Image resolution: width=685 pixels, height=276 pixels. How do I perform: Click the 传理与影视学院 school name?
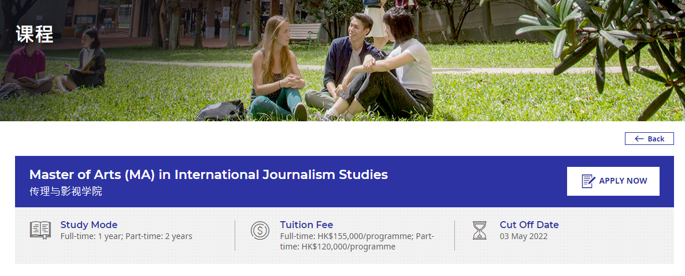(65, 192)
